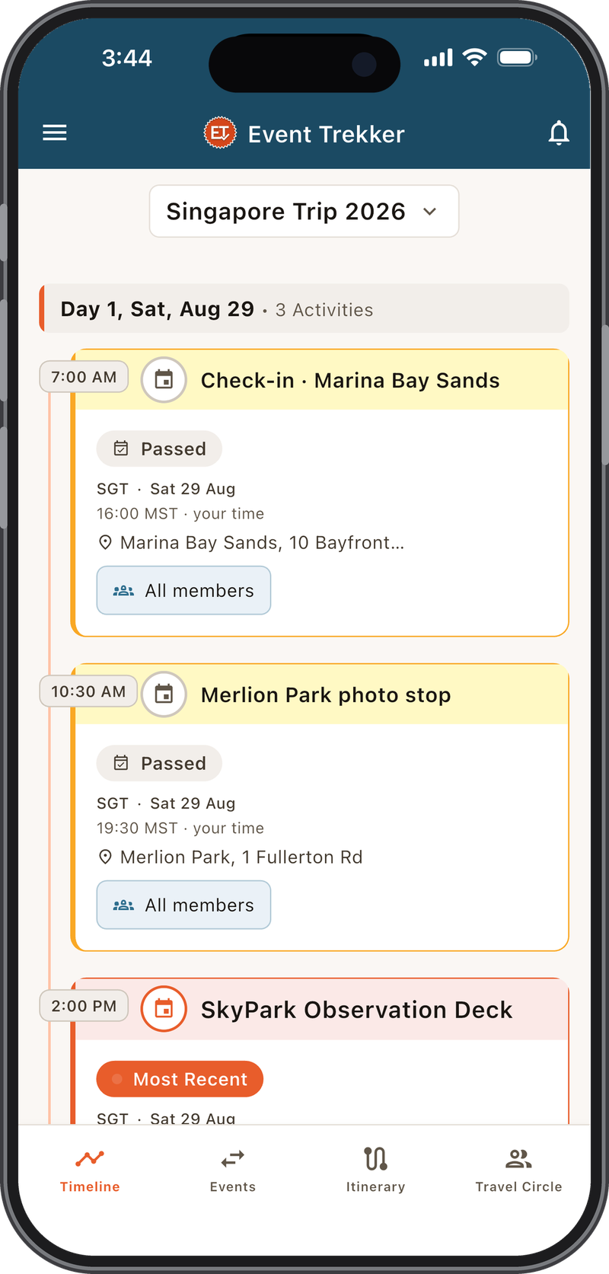Screen dimensions: 609x1274
Task: Tap the calendar icon on Check-in card
Action: (164, 379)
